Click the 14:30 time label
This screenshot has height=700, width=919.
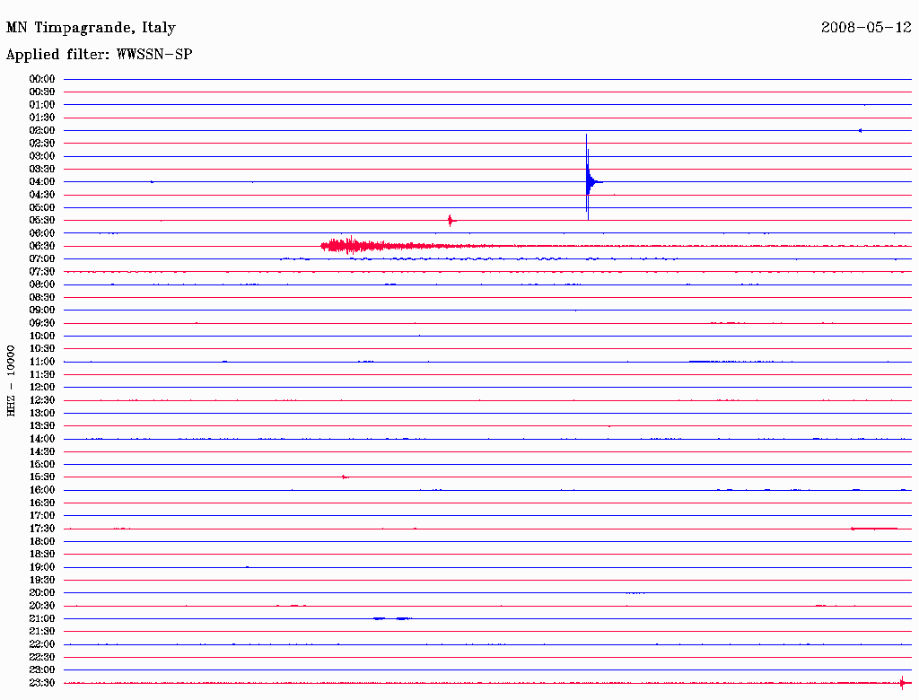[42, 451]
